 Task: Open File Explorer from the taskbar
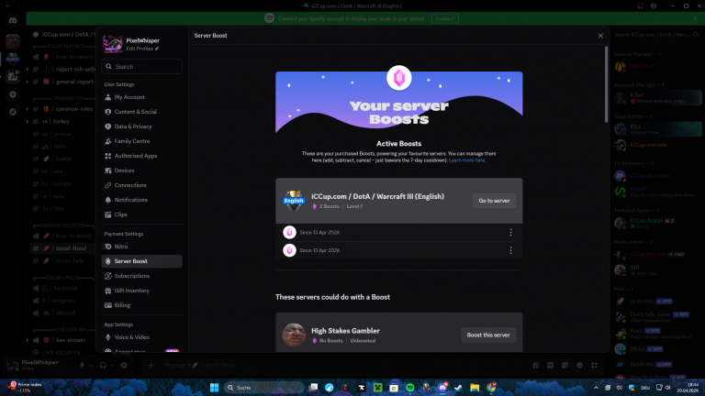[475, 388]
